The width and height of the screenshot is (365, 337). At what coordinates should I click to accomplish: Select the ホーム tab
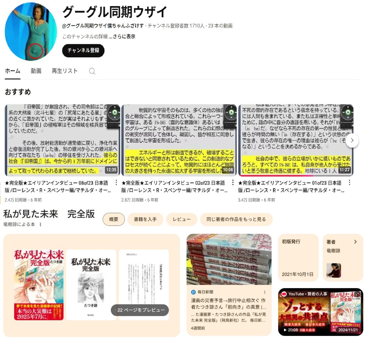click(x=12, y=71)
